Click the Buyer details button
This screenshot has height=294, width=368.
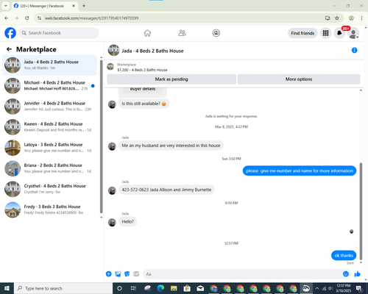point(143,89)
